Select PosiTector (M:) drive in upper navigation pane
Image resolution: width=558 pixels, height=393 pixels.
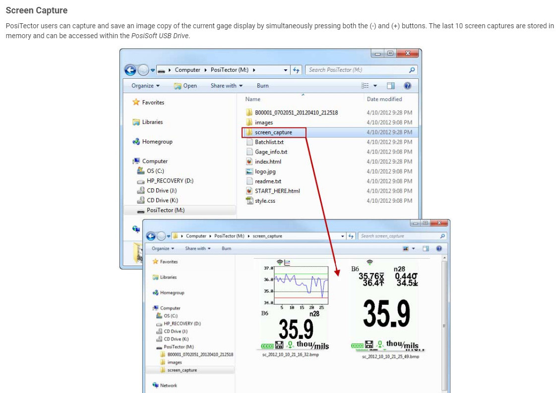pos(166,210)
